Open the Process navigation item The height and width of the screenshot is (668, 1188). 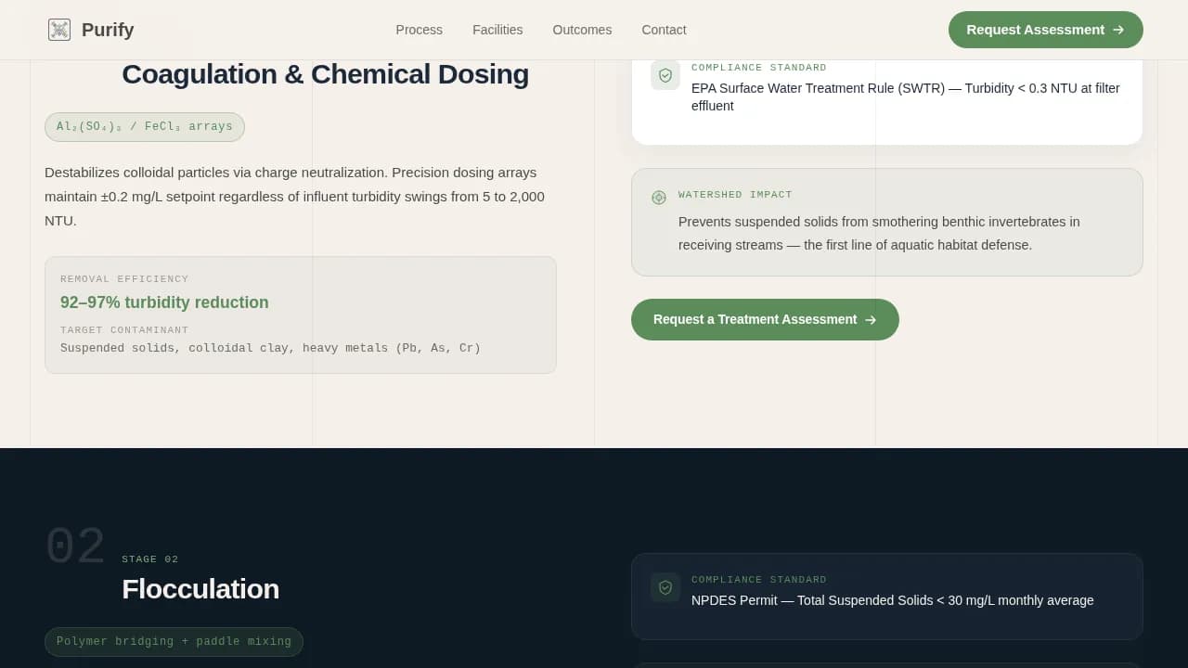pos(419,30)
